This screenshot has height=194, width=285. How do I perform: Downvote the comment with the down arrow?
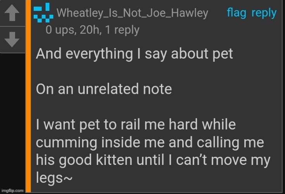[12, 40]
